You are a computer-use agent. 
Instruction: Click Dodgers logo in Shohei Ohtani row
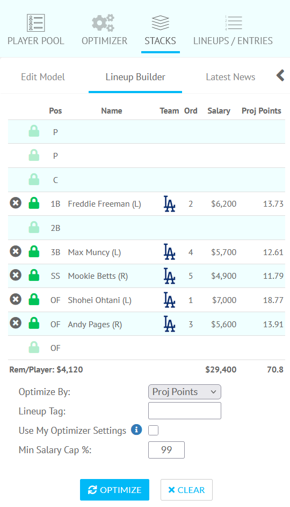[x=169, y=300]
